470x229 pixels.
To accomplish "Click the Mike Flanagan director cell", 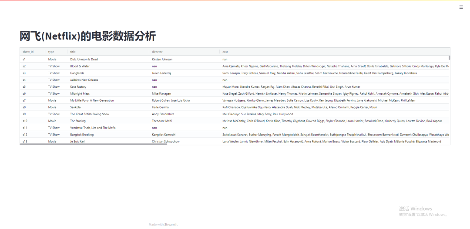I will click(x=161, y=93).
